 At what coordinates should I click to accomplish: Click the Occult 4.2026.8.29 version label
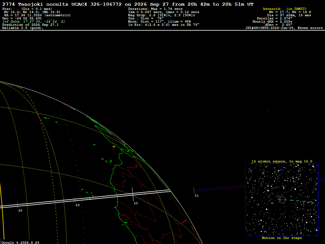point(20,242)
